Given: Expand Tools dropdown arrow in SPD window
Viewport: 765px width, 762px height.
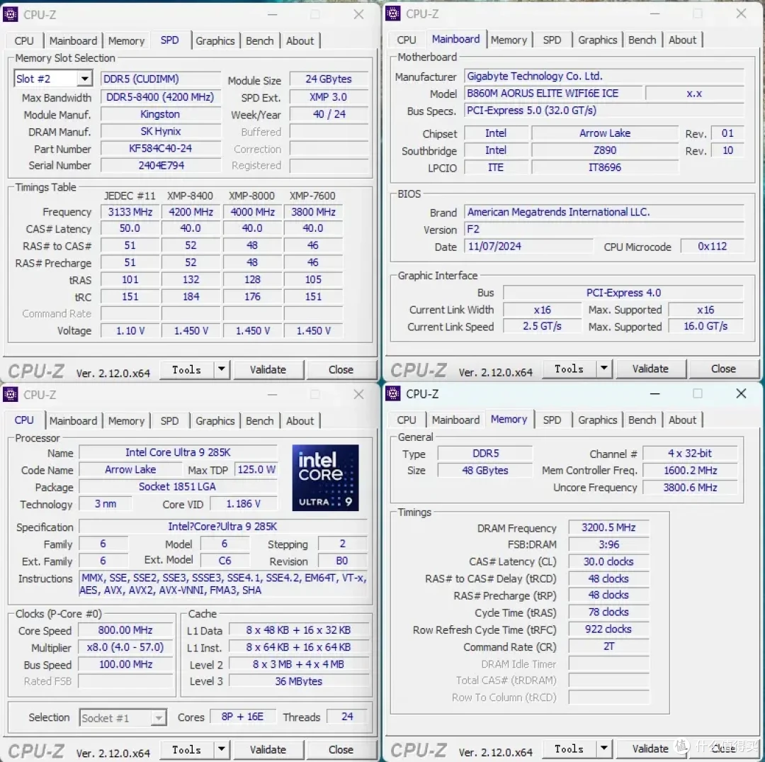Looking at the screenshot, I should click(222, 369).
